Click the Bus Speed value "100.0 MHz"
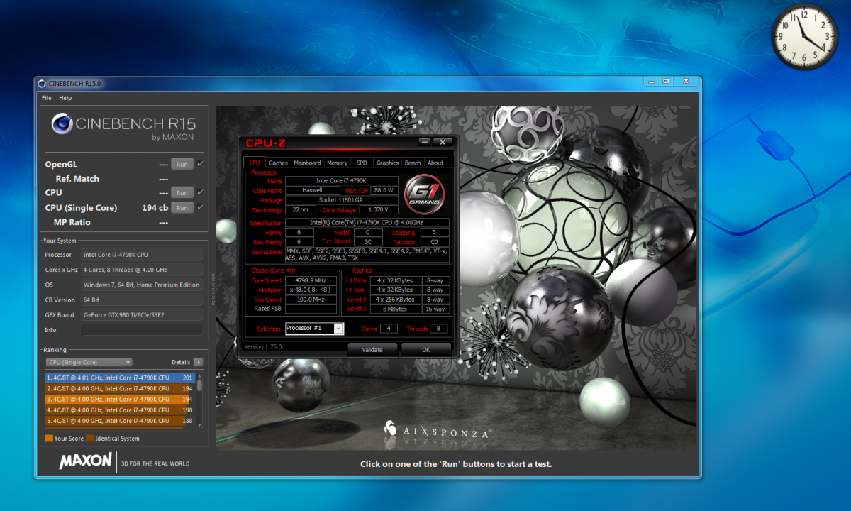This screenshot has height=511, width=851. tap(311, 300)
